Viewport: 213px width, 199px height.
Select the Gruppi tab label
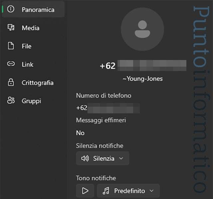(x=31, y=100)
